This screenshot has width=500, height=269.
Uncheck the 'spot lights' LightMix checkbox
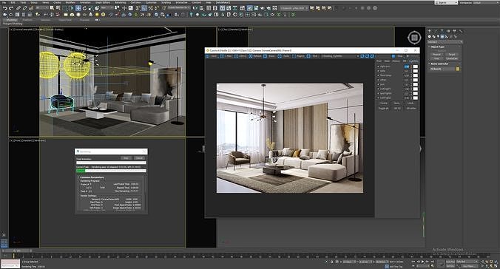point(378,93)
